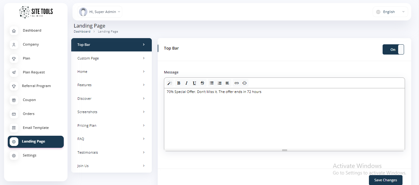This screenshot has width=419, height=185.
Task: Apply Strikethrough formatting
Action: [x=203, y=83]
